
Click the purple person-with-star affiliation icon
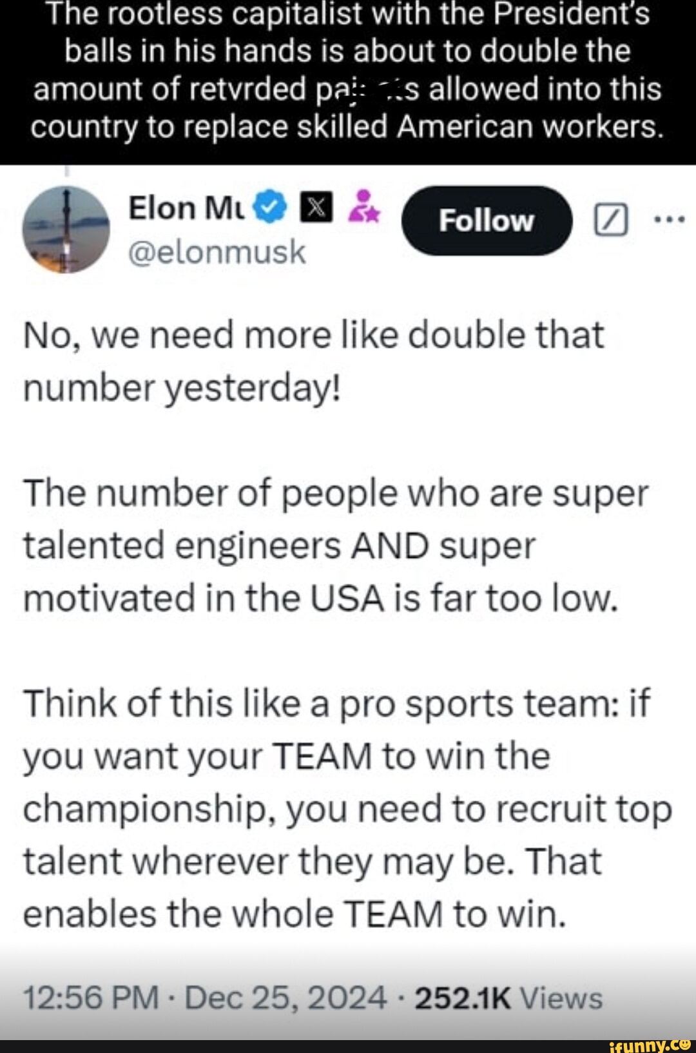pyautogui.click(x=364, y=206)
